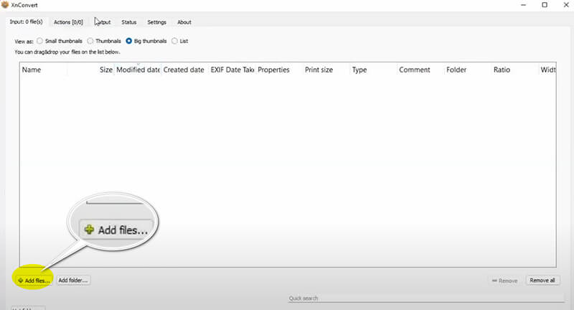This screenshot has width=574, height=310.
Task: Switch to the Actions [0/0] tab
Action: [68, 22]
